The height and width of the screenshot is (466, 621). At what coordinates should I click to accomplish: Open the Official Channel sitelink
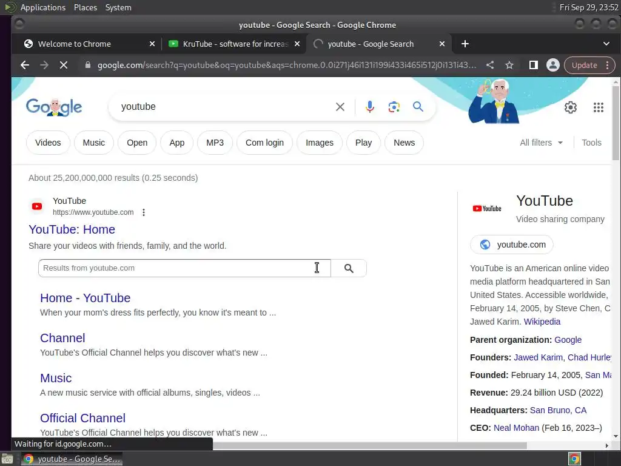(x=82, y=418)
